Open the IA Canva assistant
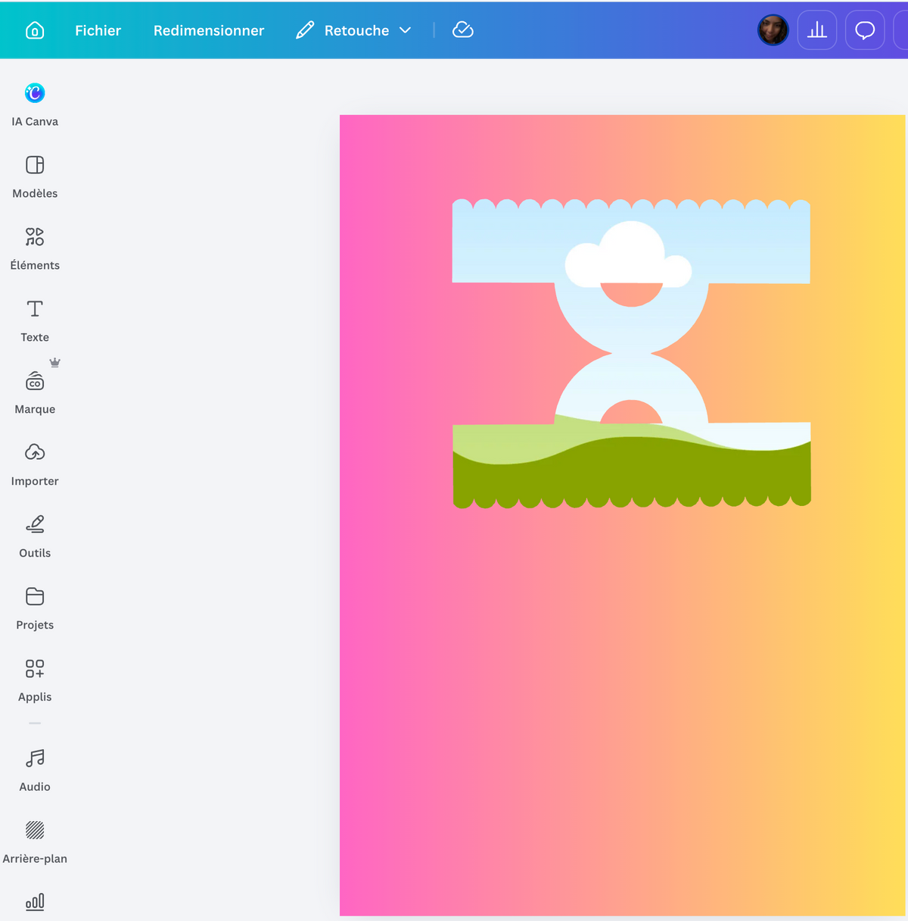 (x=35, y=105)
